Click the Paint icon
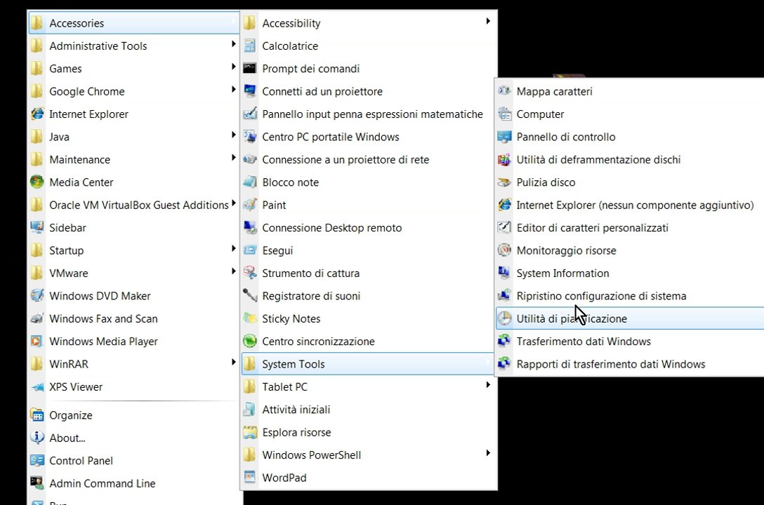Screen dimensions: 764x505 (x=249, y=205)
